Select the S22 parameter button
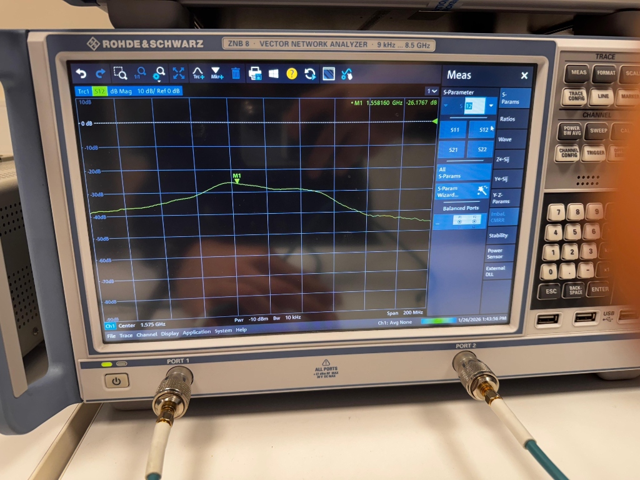The width and height of the screenshot is (640, 480). tap(481, 149)
